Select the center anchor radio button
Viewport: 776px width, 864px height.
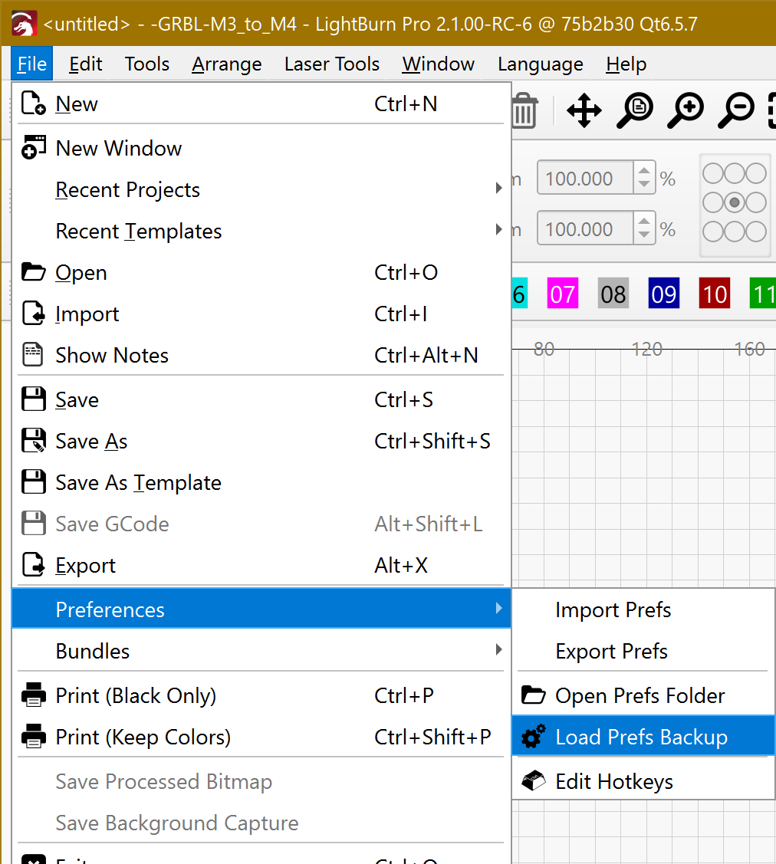(735, 202)
